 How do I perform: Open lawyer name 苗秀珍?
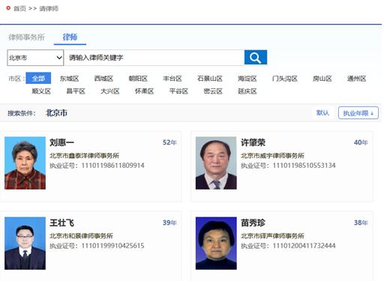pyautogui.click(x=253, y=223)
